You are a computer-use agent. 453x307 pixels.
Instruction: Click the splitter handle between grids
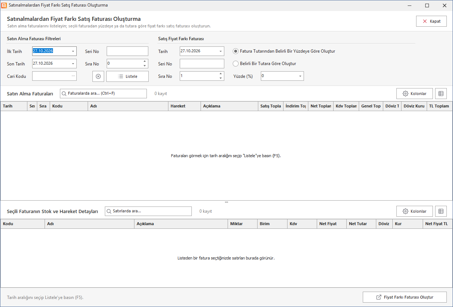tap(226, 202)
